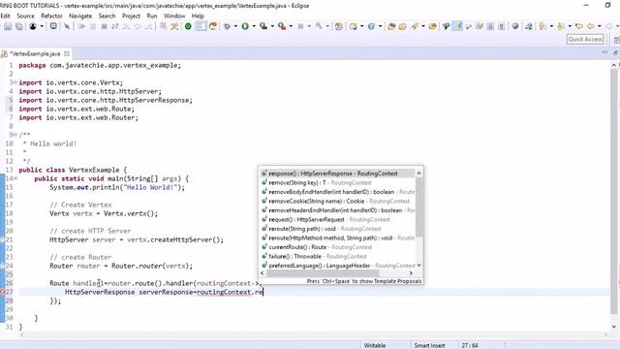Collapse the import statements fold on line 3

click(x=15, y=82)
